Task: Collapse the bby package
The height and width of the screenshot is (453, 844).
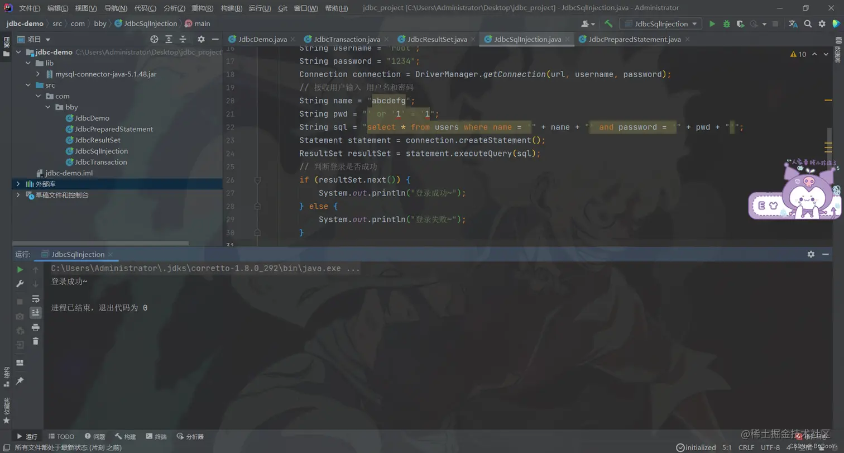Action: pos(48,107)
